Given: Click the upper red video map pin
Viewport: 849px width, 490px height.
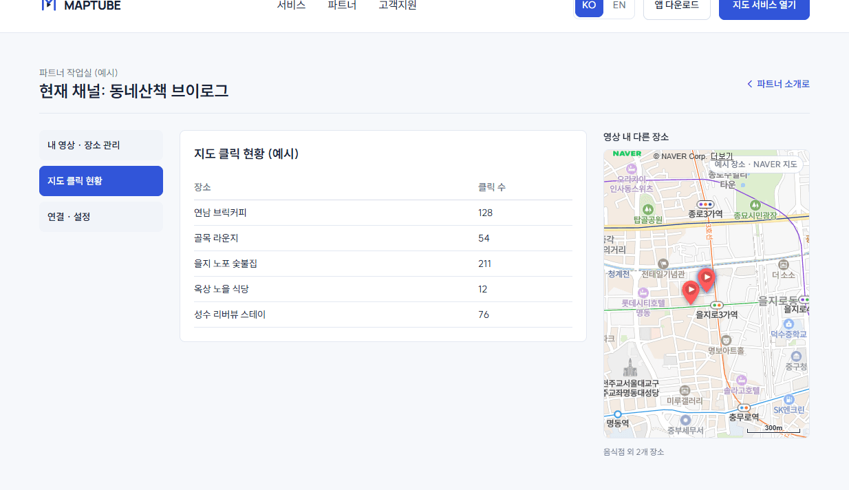Looking at the screenshot, I should click(707, 278).
